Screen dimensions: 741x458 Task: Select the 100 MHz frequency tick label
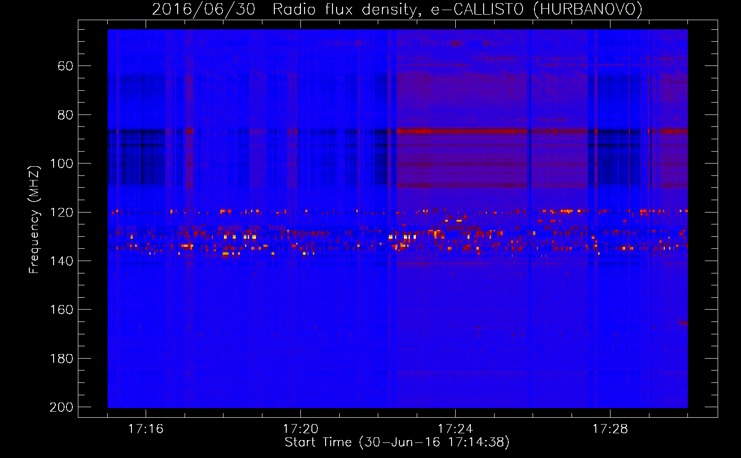click(62, 164)
